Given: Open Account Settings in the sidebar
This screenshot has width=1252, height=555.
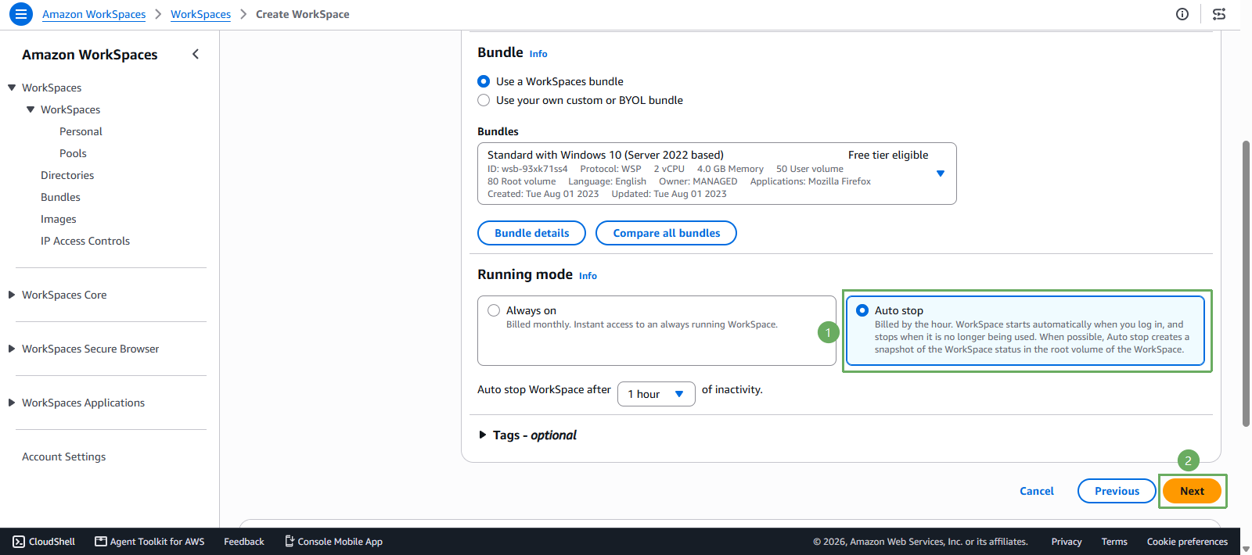Looking at the screenshot, I should (63, 457).
